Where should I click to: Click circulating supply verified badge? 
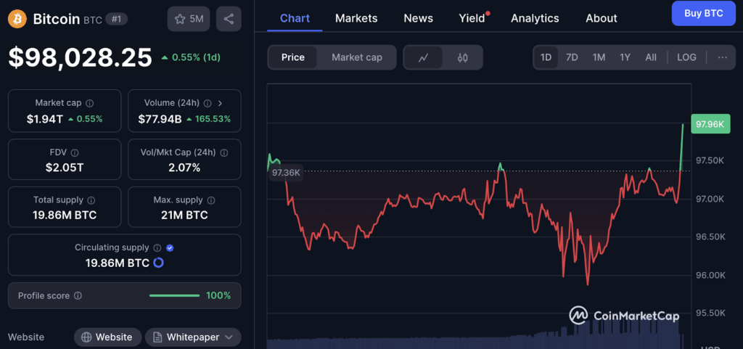[170, 247]
